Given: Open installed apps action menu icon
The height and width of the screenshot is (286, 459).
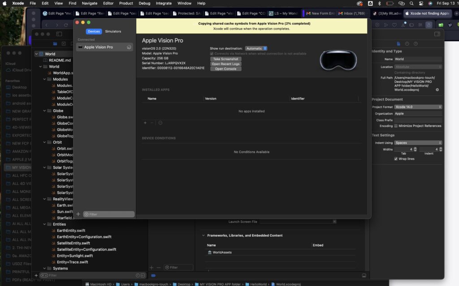Looking at the screenshot, I should tap(160, 123).
